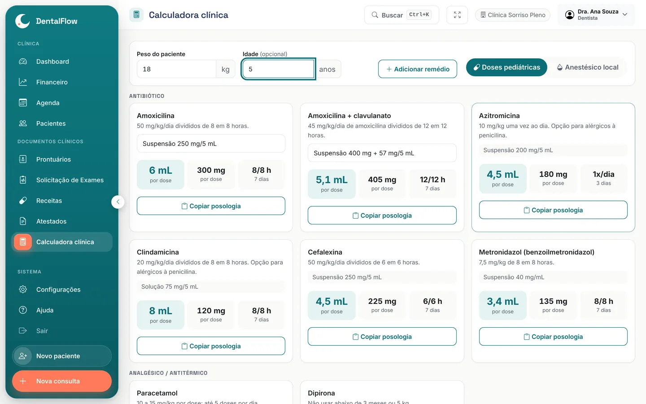The width and height of the screenshot is (646, 404).
Task: Copy the posologia for Amoxicilina + clavulanato
Action: point(382,215)
